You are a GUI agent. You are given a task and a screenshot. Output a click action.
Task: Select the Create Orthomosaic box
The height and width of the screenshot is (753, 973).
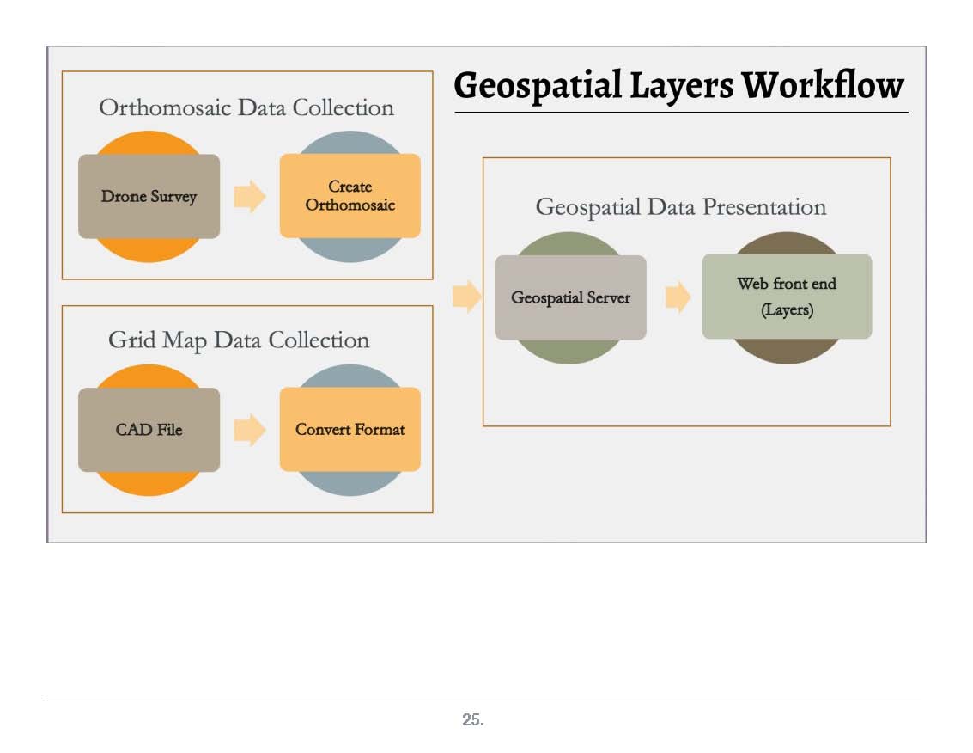tap(350, 196)
